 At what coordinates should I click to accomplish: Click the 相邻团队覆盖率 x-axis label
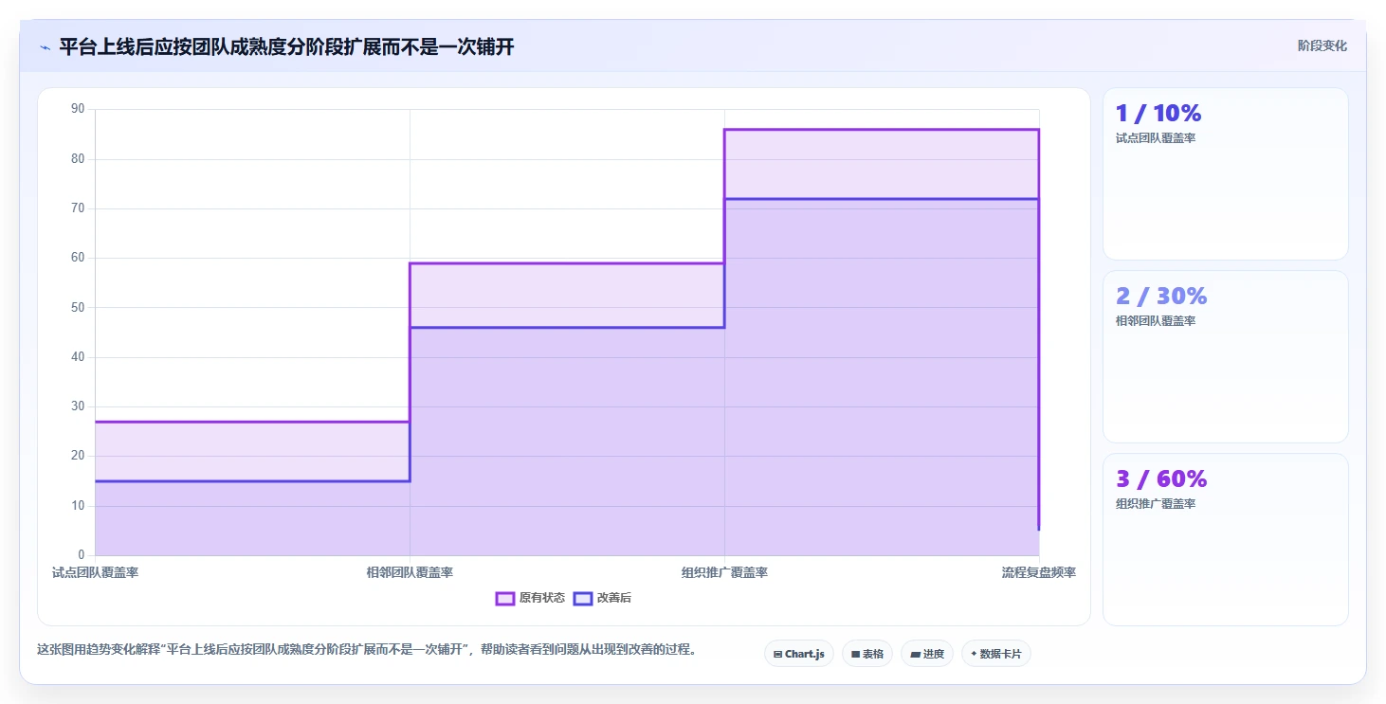410,572
